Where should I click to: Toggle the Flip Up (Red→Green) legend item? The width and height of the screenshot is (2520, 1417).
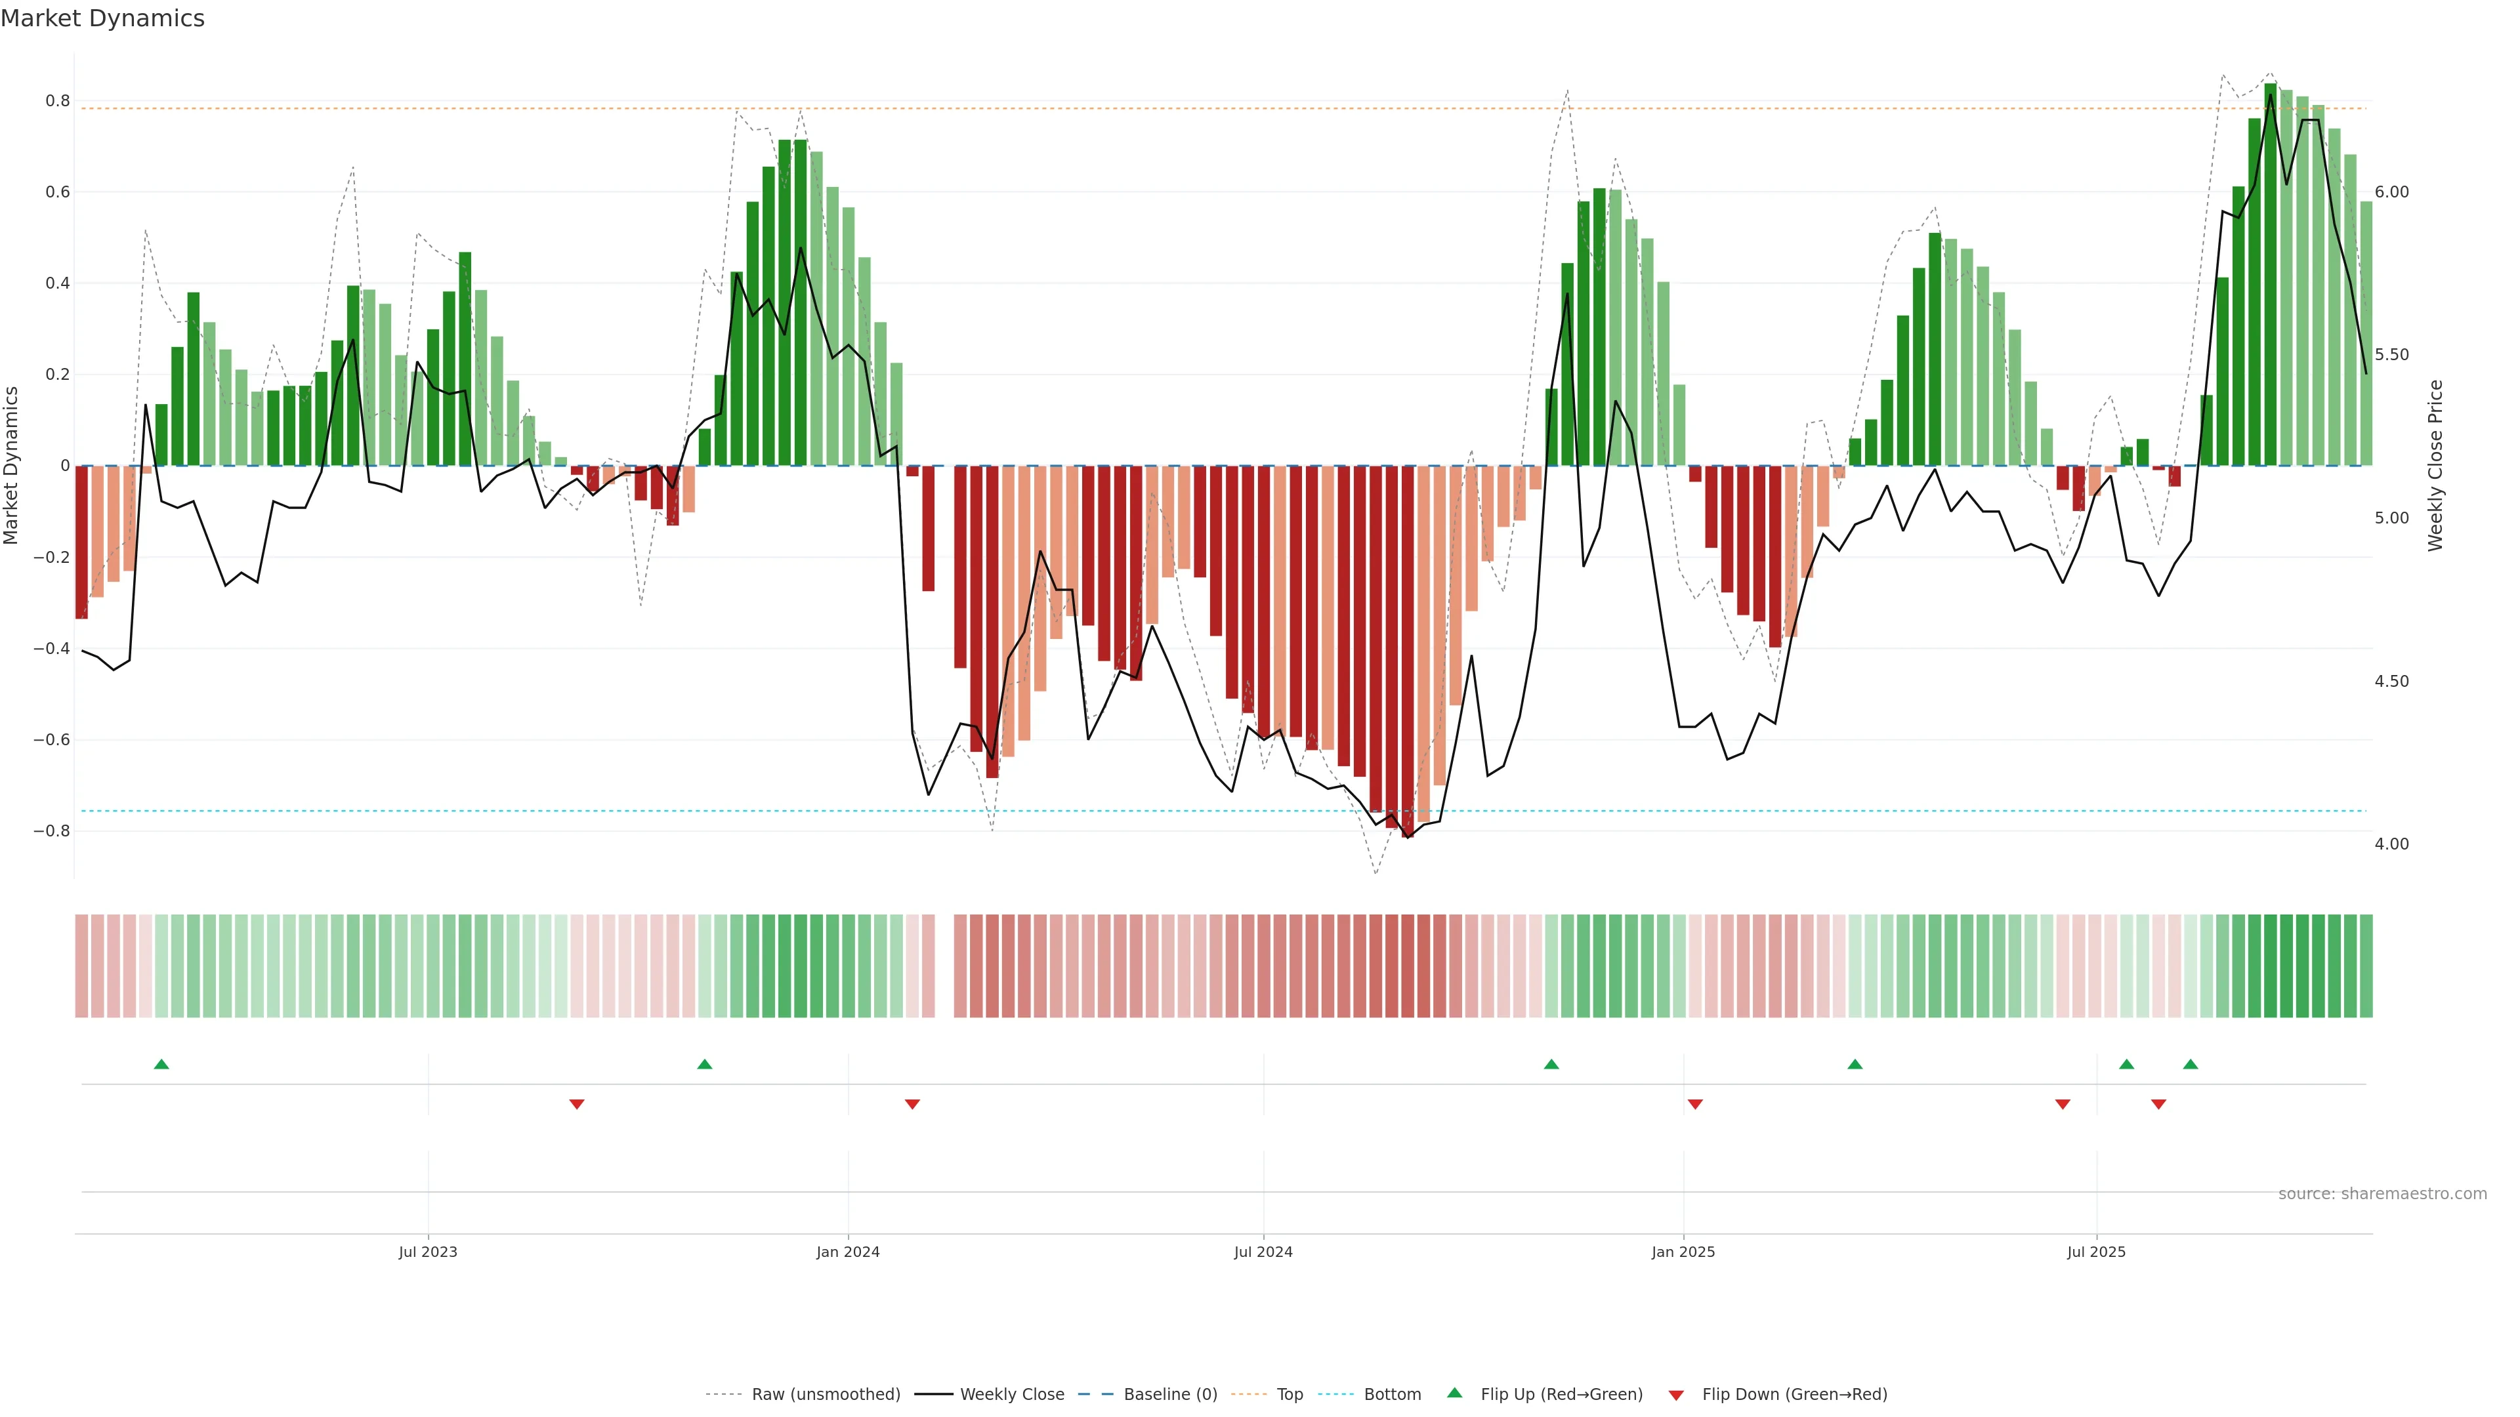[1561, 1395]
